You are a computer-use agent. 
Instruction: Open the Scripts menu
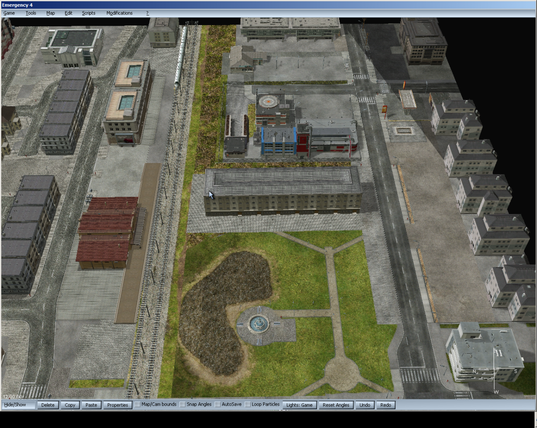point(89,13)
